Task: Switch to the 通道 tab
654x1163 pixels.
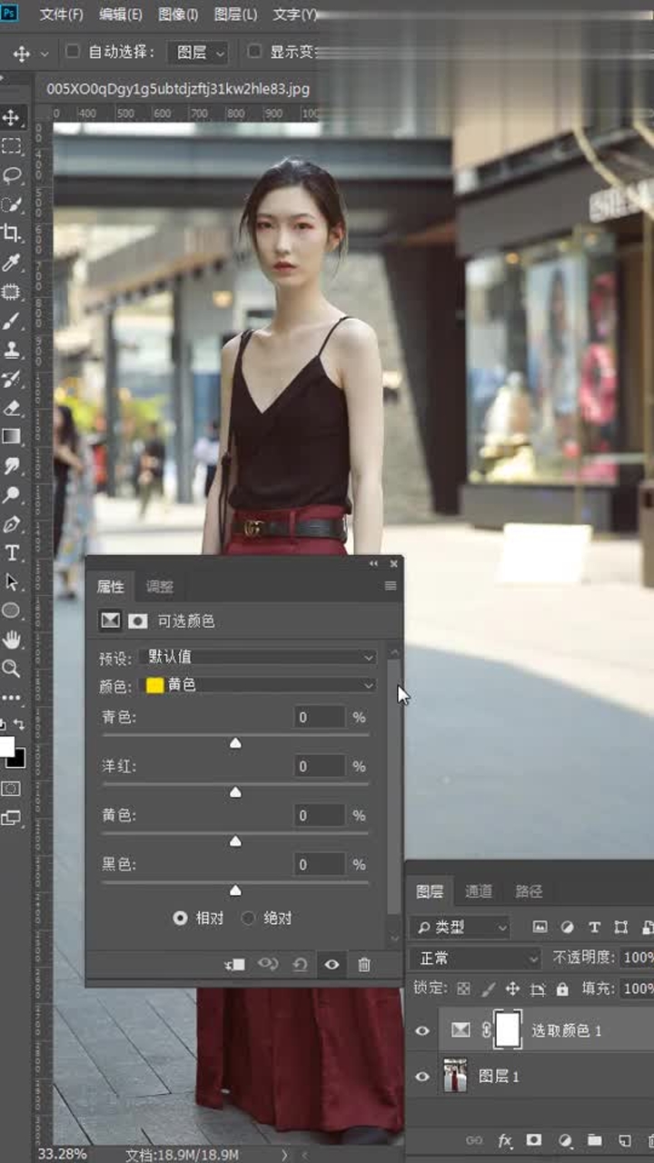Action: click(x=479, y=891)
